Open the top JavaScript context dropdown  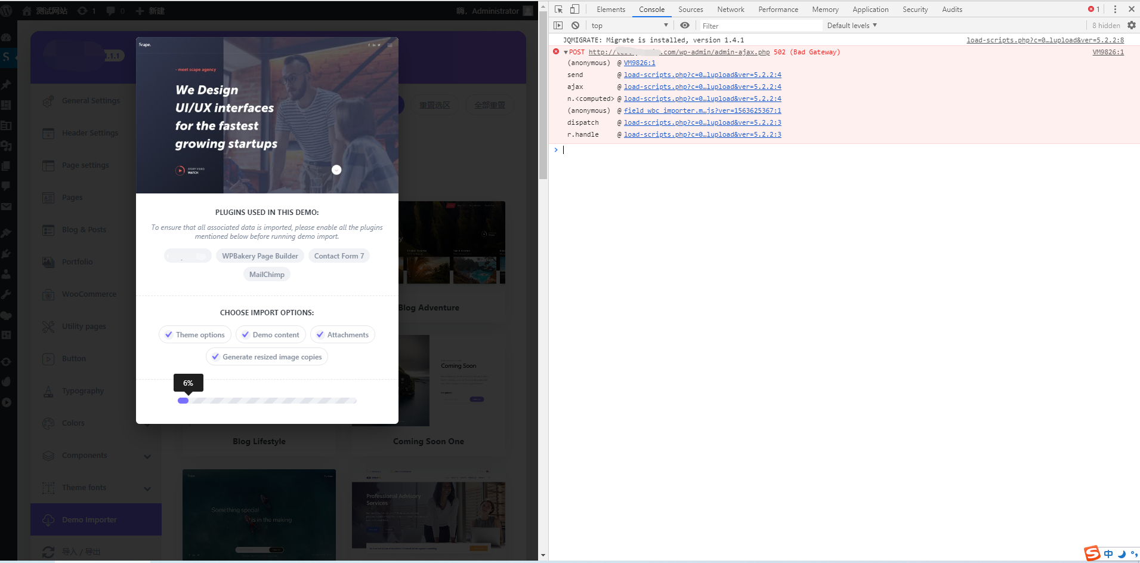[x=629, y=26]
